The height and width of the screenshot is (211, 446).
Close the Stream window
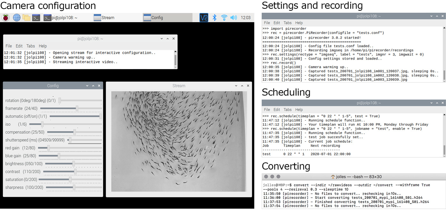[248, 86]
